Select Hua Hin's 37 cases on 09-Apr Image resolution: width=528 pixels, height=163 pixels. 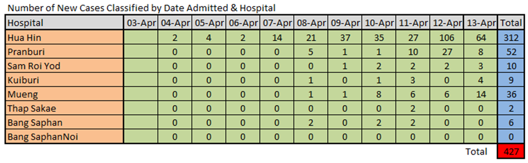coord(344,38)
